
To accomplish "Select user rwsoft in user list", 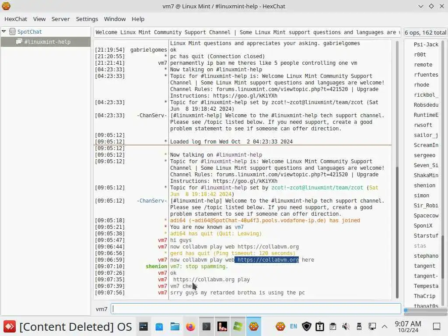I will (x=423, y=125).
